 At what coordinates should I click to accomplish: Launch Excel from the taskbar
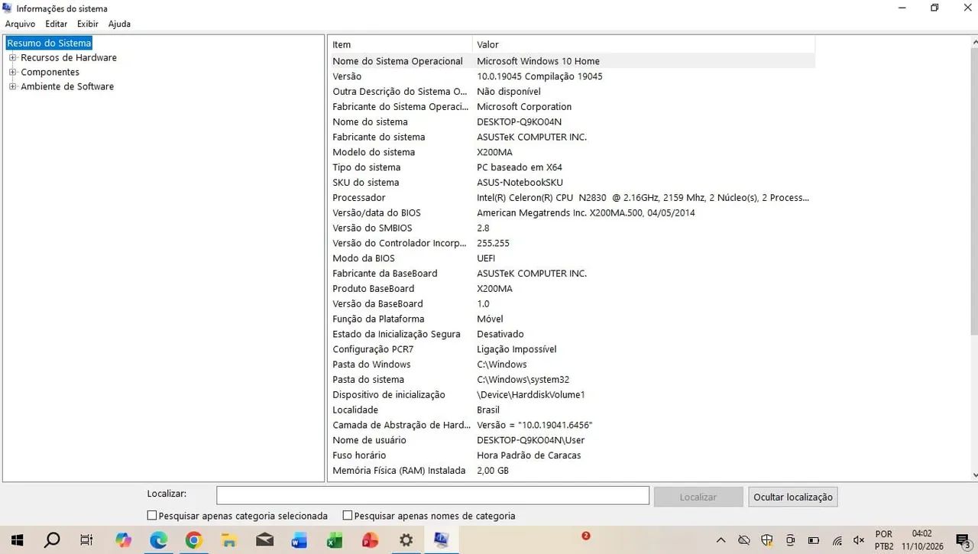[x=335, y=540]
